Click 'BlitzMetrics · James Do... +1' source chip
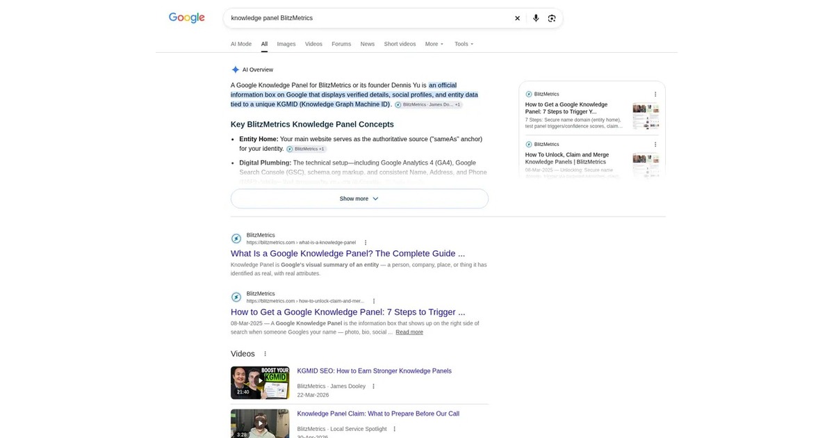This screenshot has height=438, width=834. click(x=428, y=104)
